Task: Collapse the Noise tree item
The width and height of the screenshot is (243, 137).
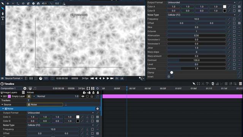Action: 3,109
